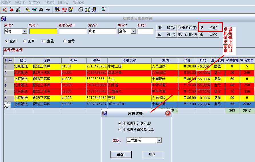This screenshot has width=255, height=162.
Task: Select book name cell 汉武大帝
Action: tap(129, 73)
